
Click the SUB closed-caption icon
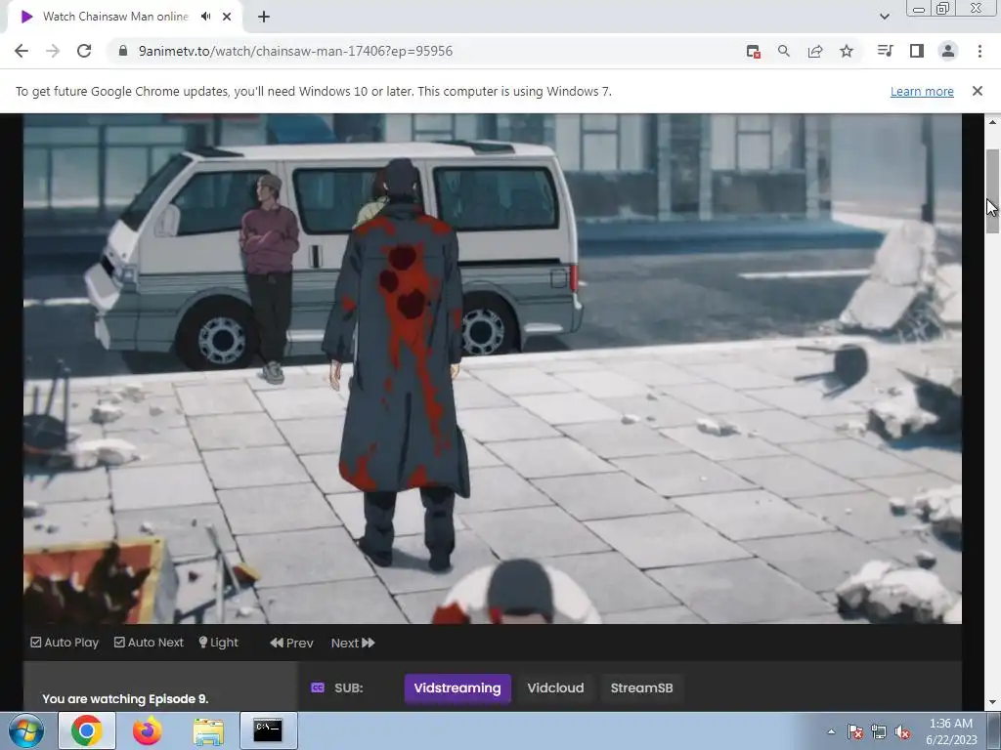click(318, 687)
